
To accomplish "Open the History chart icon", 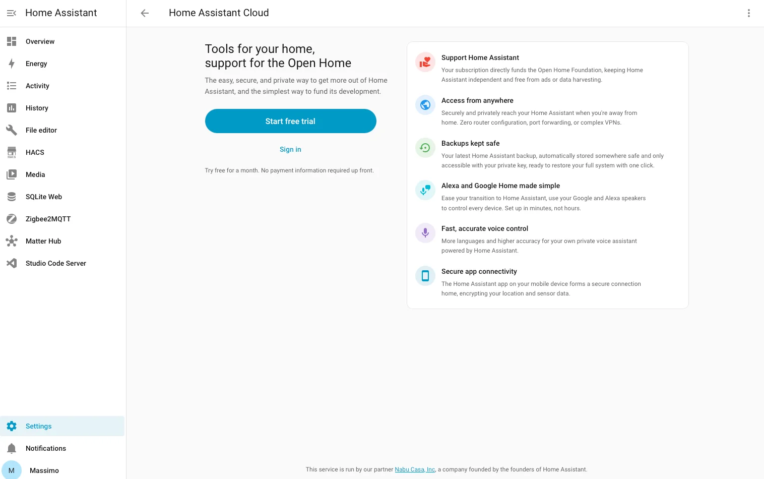I will click(x=12, y=108).
